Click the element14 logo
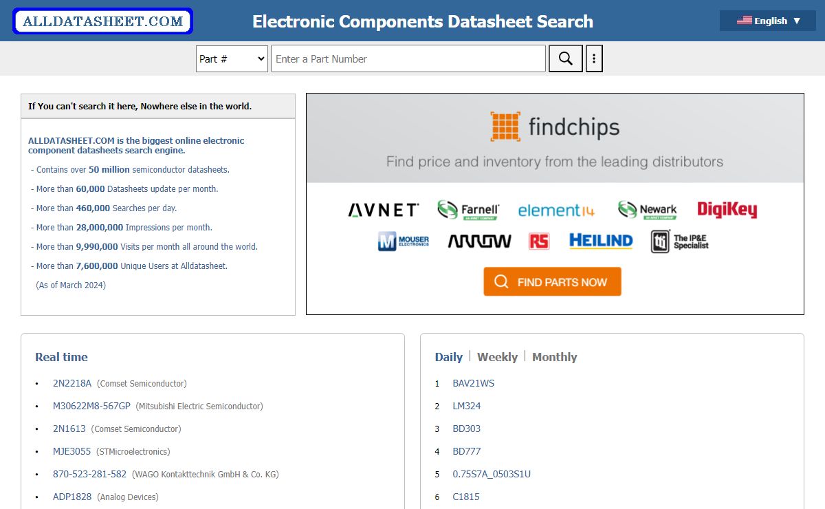 click(556, 210)
